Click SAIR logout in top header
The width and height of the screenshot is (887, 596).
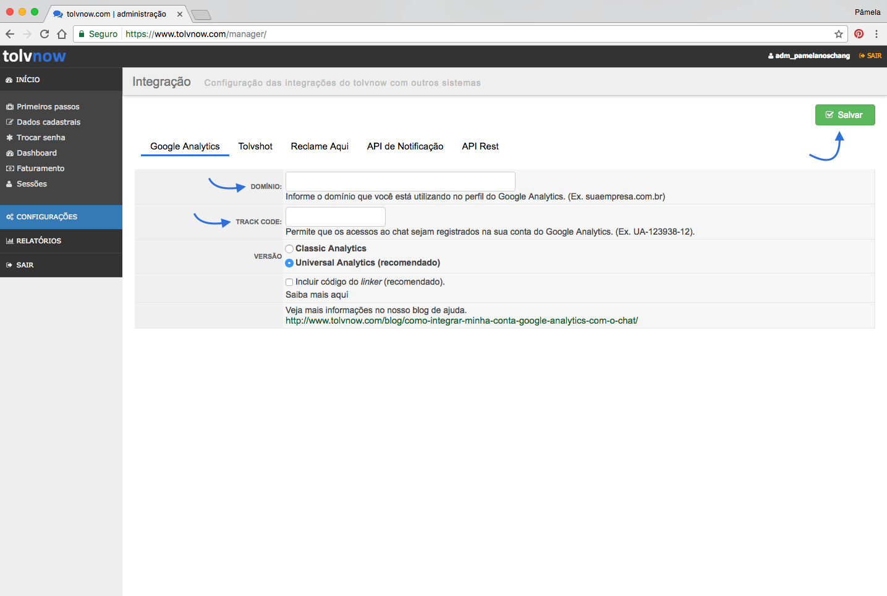tap(870, 56)
